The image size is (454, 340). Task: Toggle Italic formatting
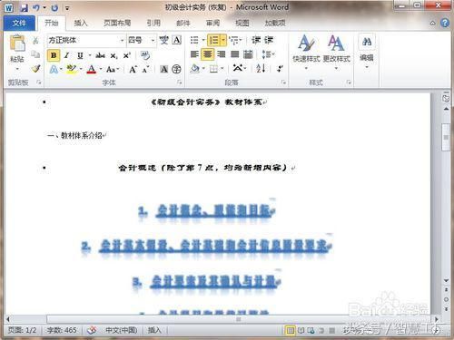67,55
